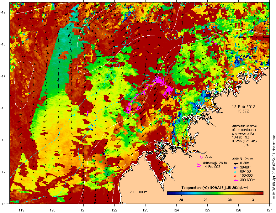Click the '-18' latitude axis label
276x213 pixels.
[x=3, y=204]
